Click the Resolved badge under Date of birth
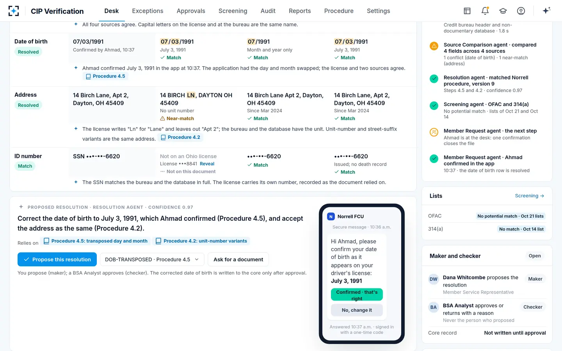Viewport: 562px width, 351px height. point(28,52)
